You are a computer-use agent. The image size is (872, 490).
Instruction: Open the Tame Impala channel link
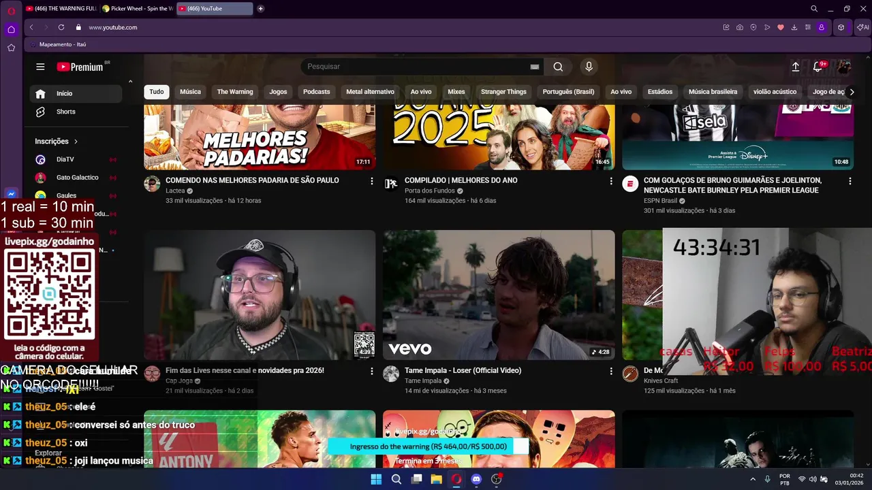click(423, 381)
